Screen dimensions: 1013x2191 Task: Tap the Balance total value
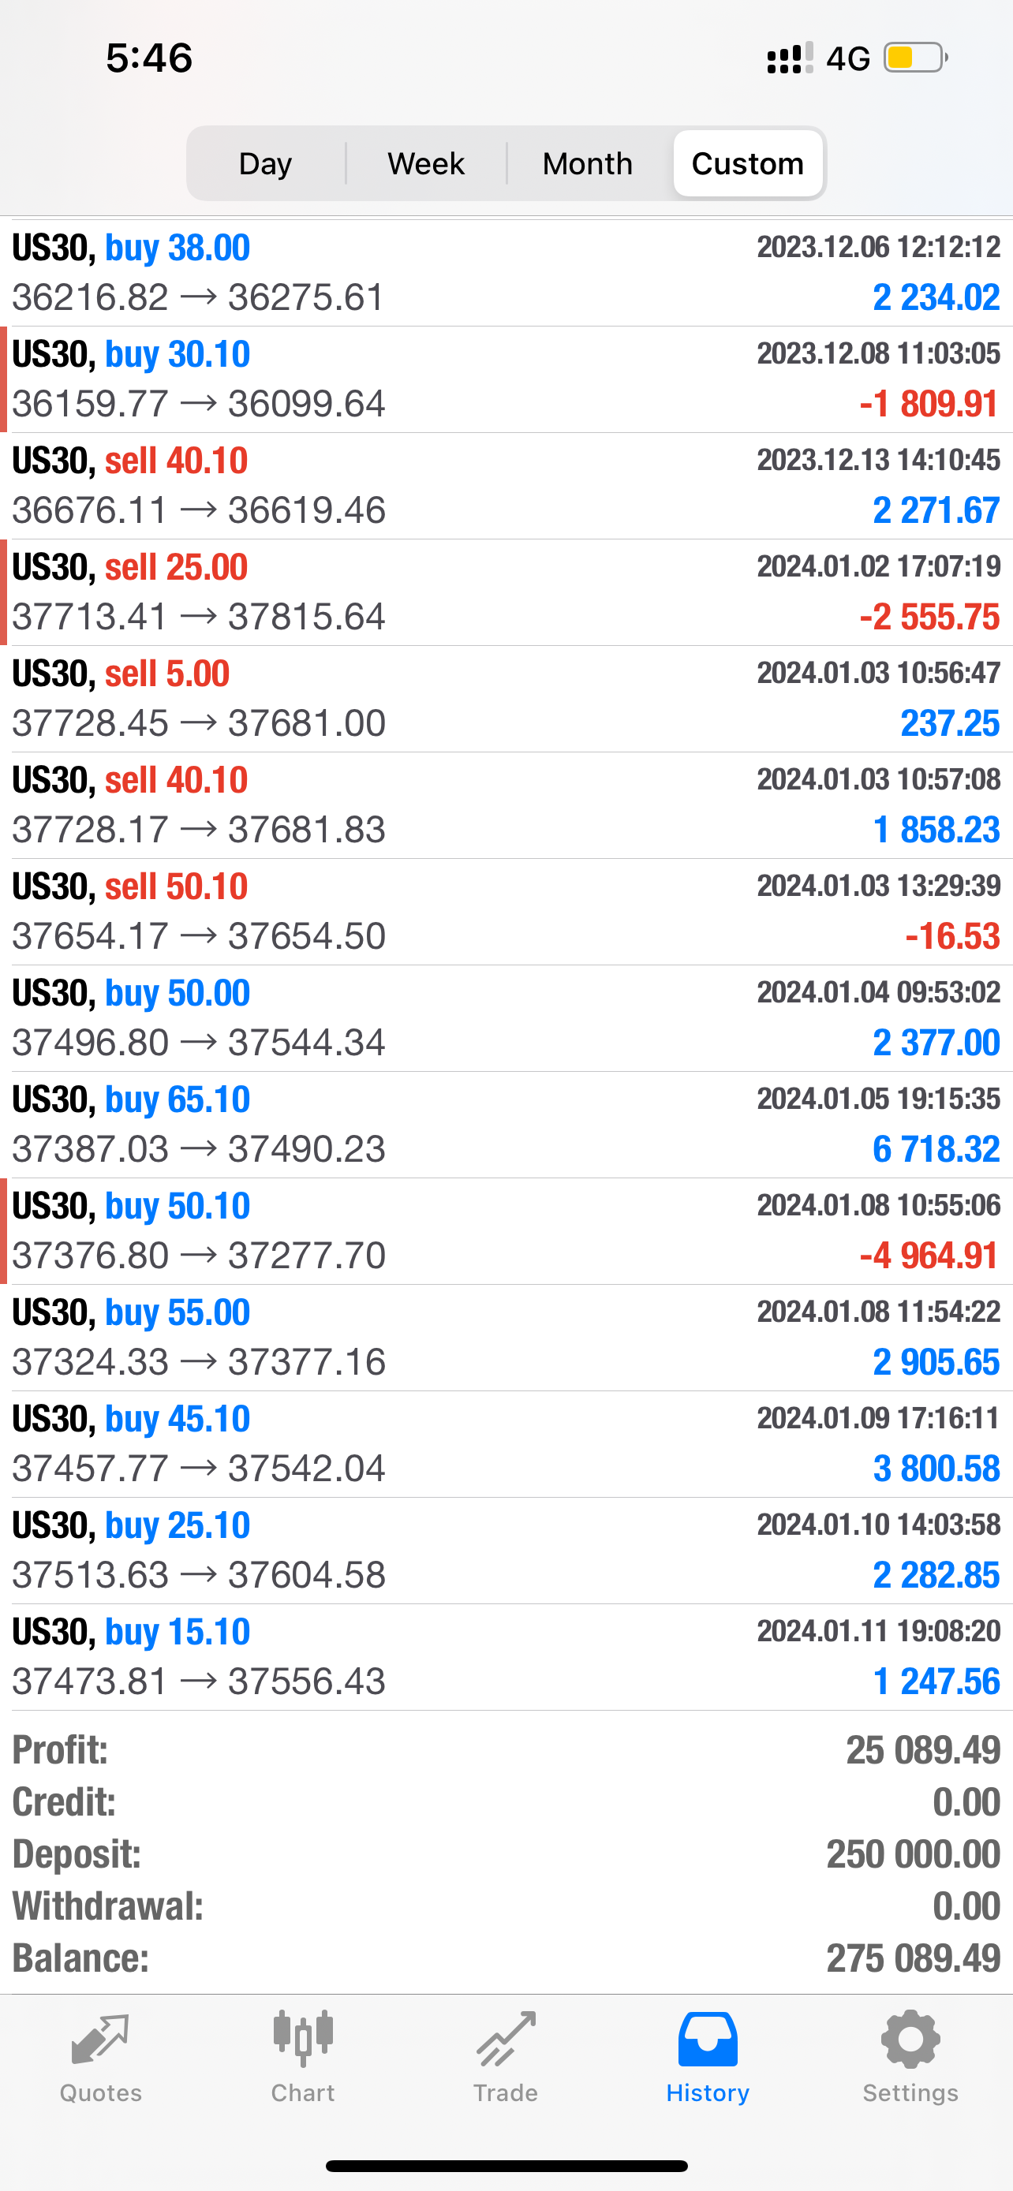(913, 1959)
